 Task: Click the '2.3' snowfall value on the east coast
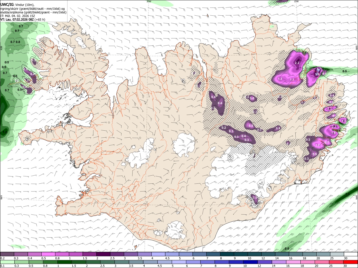pyautogui.click(x=329, y=109)
